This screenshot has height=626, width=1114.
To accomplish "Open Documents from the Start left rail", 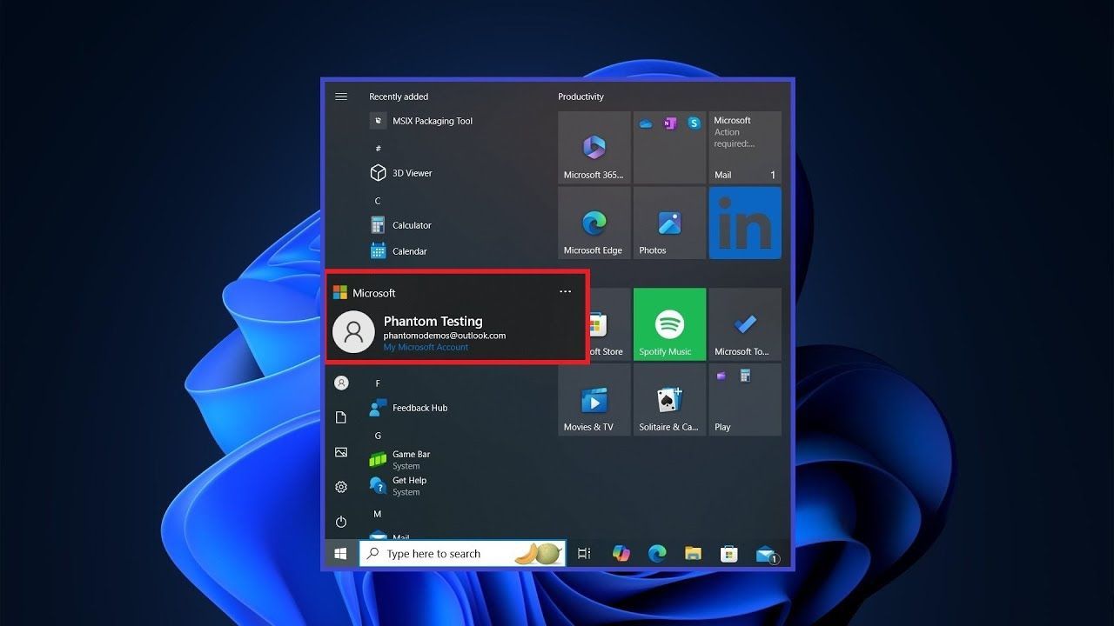I will click(x=341, y=417).
